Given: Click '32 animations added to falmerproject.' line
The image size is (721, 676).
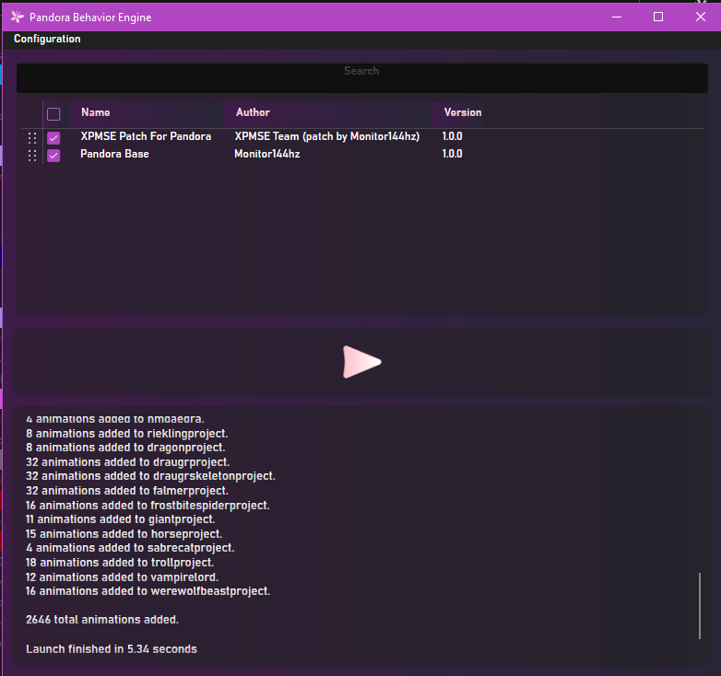Looking at the screenshot, I should [x=127, y=491].
